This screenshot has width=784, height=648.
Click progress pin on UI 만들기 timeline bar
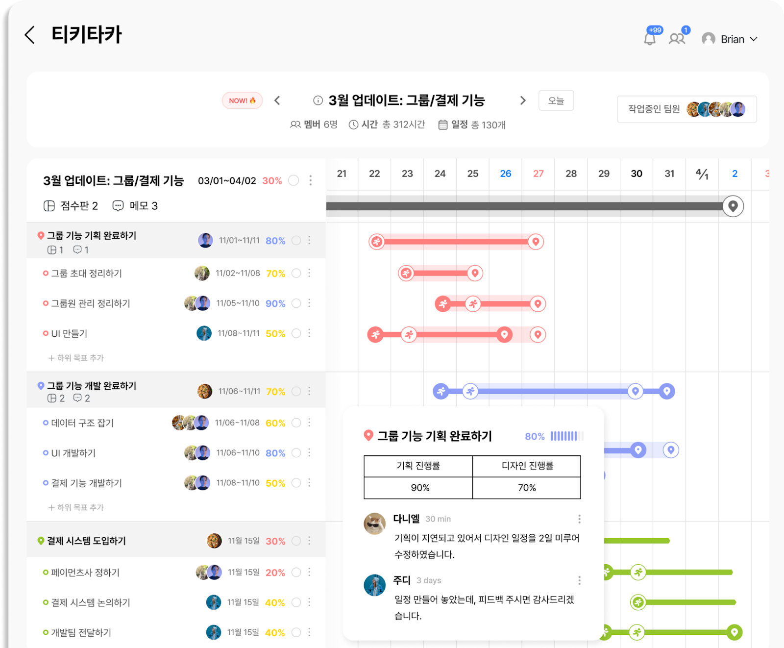(504, 334)
